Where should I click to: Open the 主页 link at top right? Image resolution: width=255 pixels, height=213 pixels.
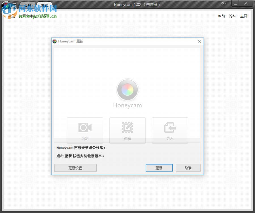[x=243, y=16]
